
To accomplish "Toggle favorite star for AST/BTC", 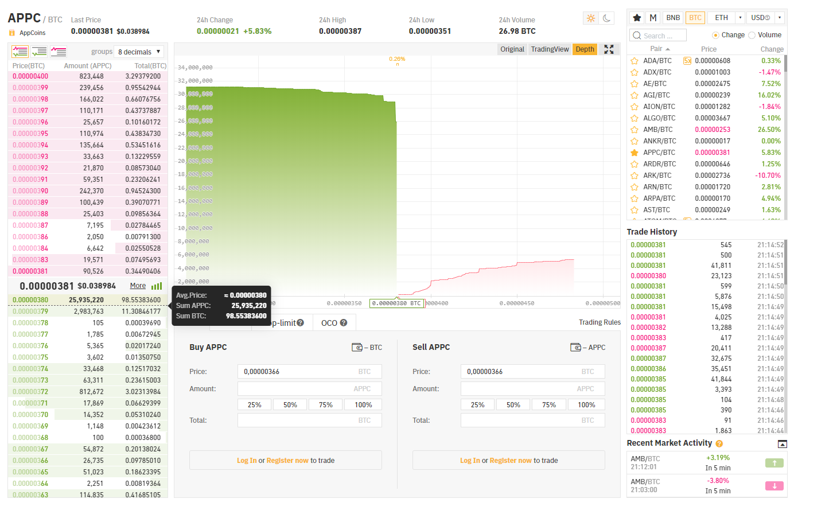I will tap(635, 210).
